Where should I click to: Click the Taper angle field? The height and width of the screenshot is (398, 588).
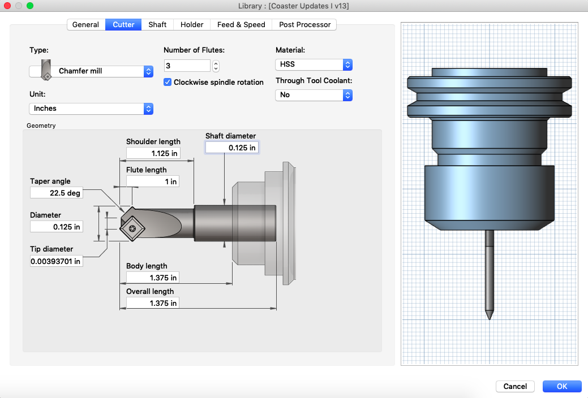56,193
